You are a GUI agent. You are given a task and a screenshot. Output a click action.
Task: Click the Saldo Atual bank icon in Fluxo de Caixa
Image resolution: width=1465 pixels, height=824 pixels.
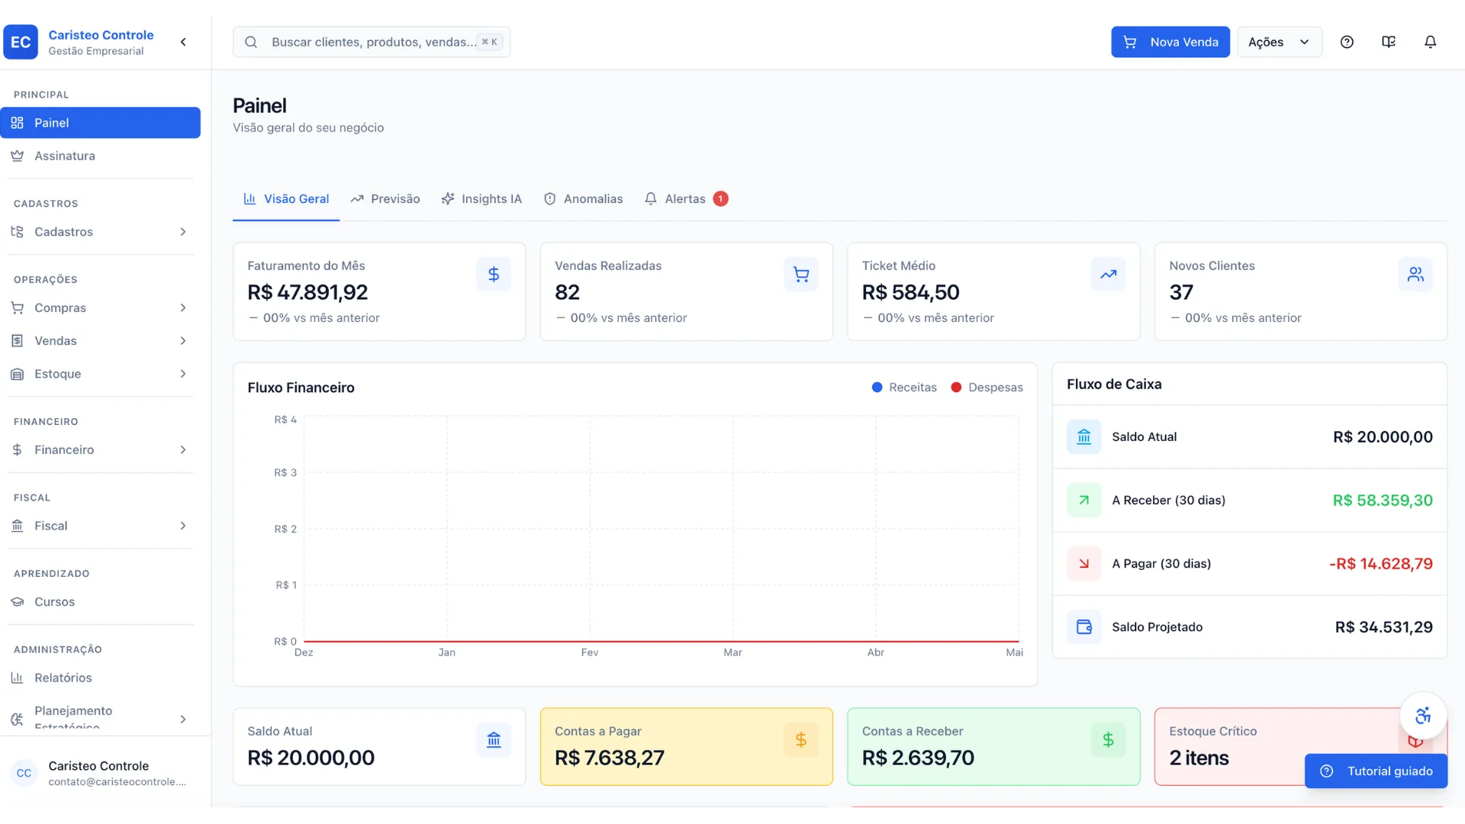1084,437
